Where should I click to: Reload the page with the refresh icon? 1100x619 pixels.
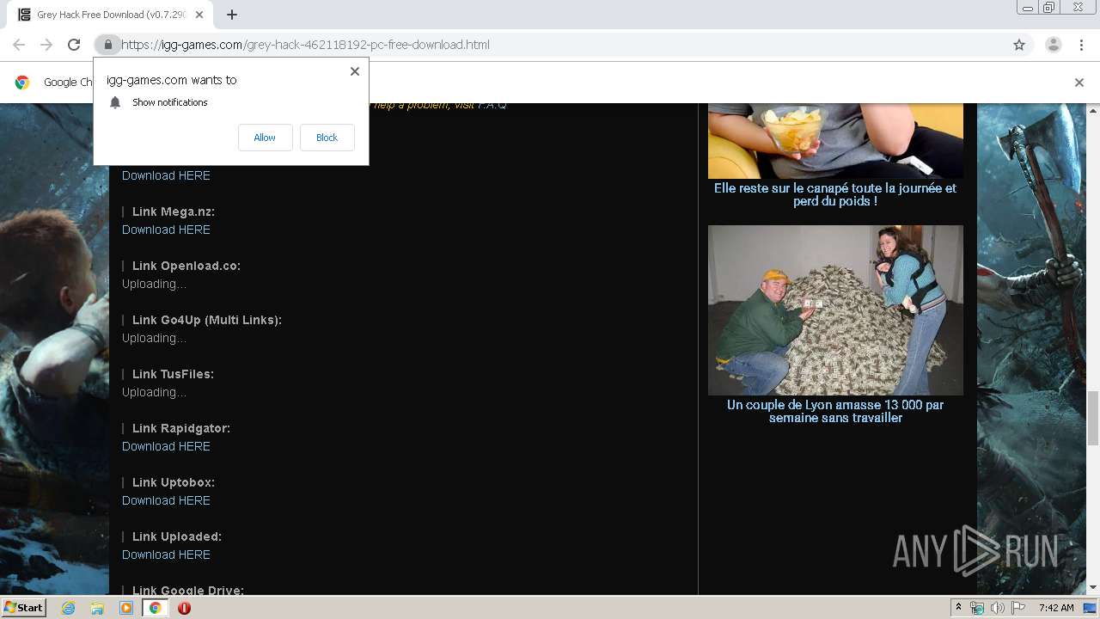(74, 45)
